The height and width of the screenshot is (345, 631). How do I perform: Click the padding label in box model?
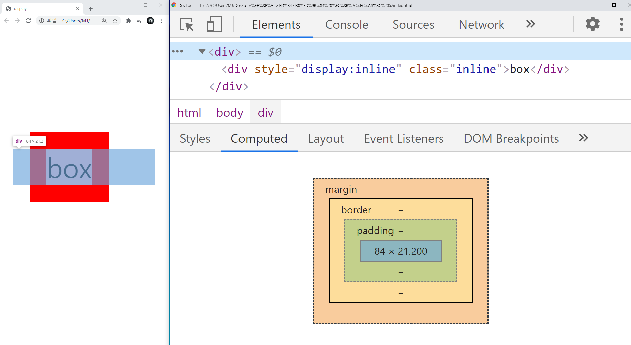click(375, 231)
